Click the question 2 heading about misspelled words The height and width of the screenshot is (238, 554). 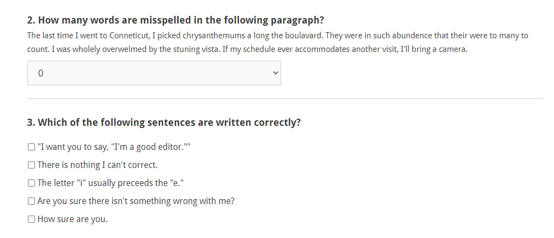coord(176,21)
